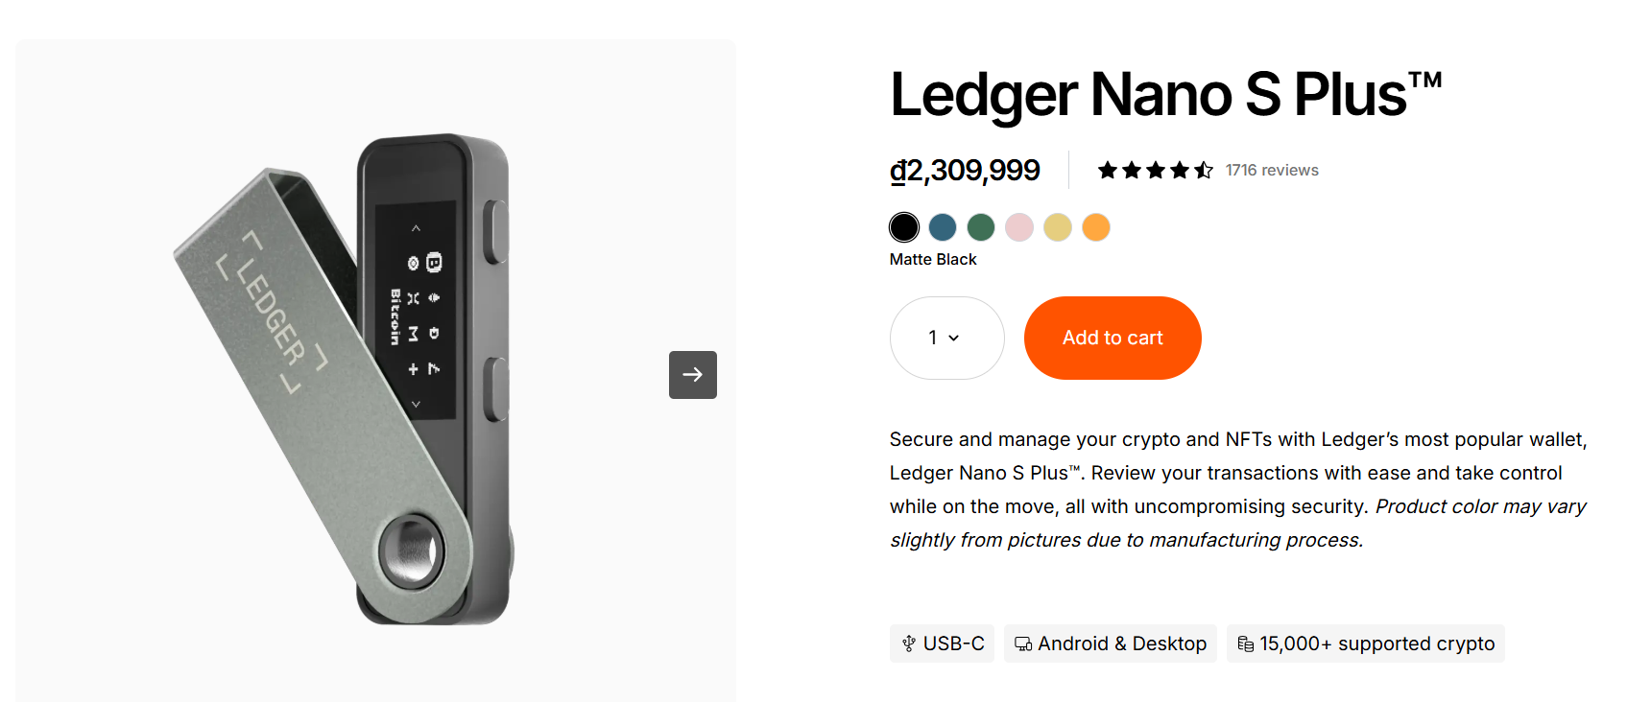Pick the orange color swatch
The width and height of the screenshot is (1651, 702).
point(1096,227)
